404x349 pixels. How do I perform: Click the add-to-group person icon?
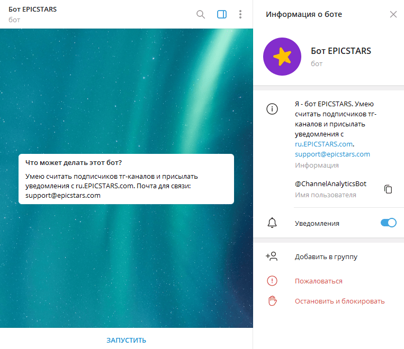[272, 257]
